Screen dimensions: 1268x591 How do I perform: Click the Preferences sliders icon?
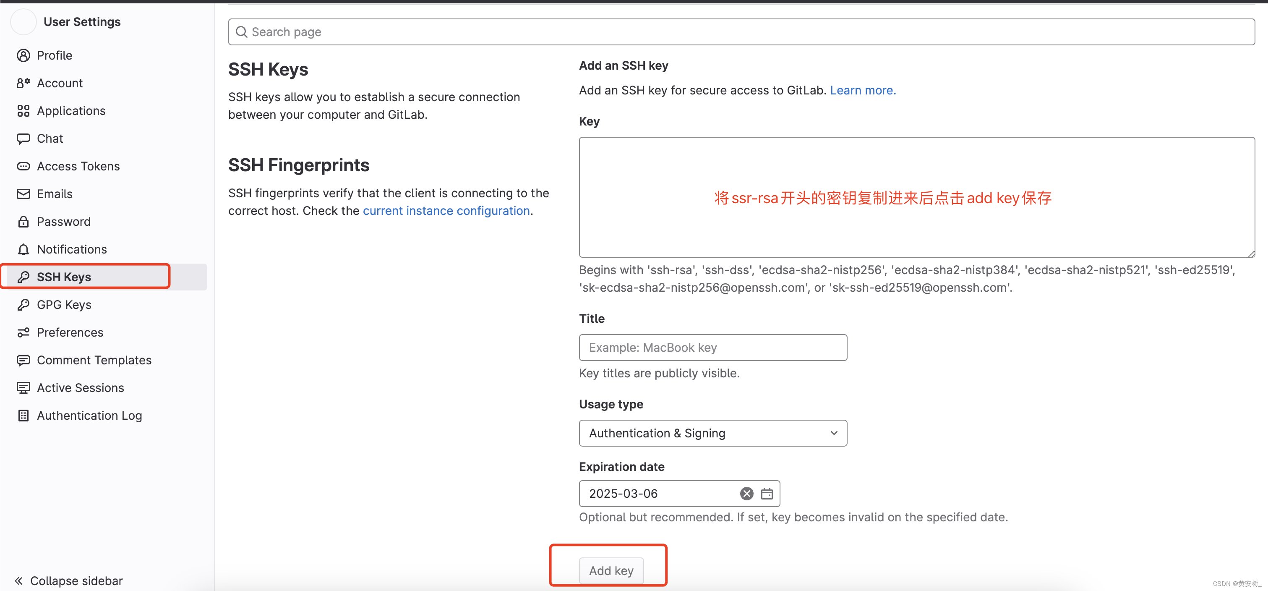coord(23,332)
